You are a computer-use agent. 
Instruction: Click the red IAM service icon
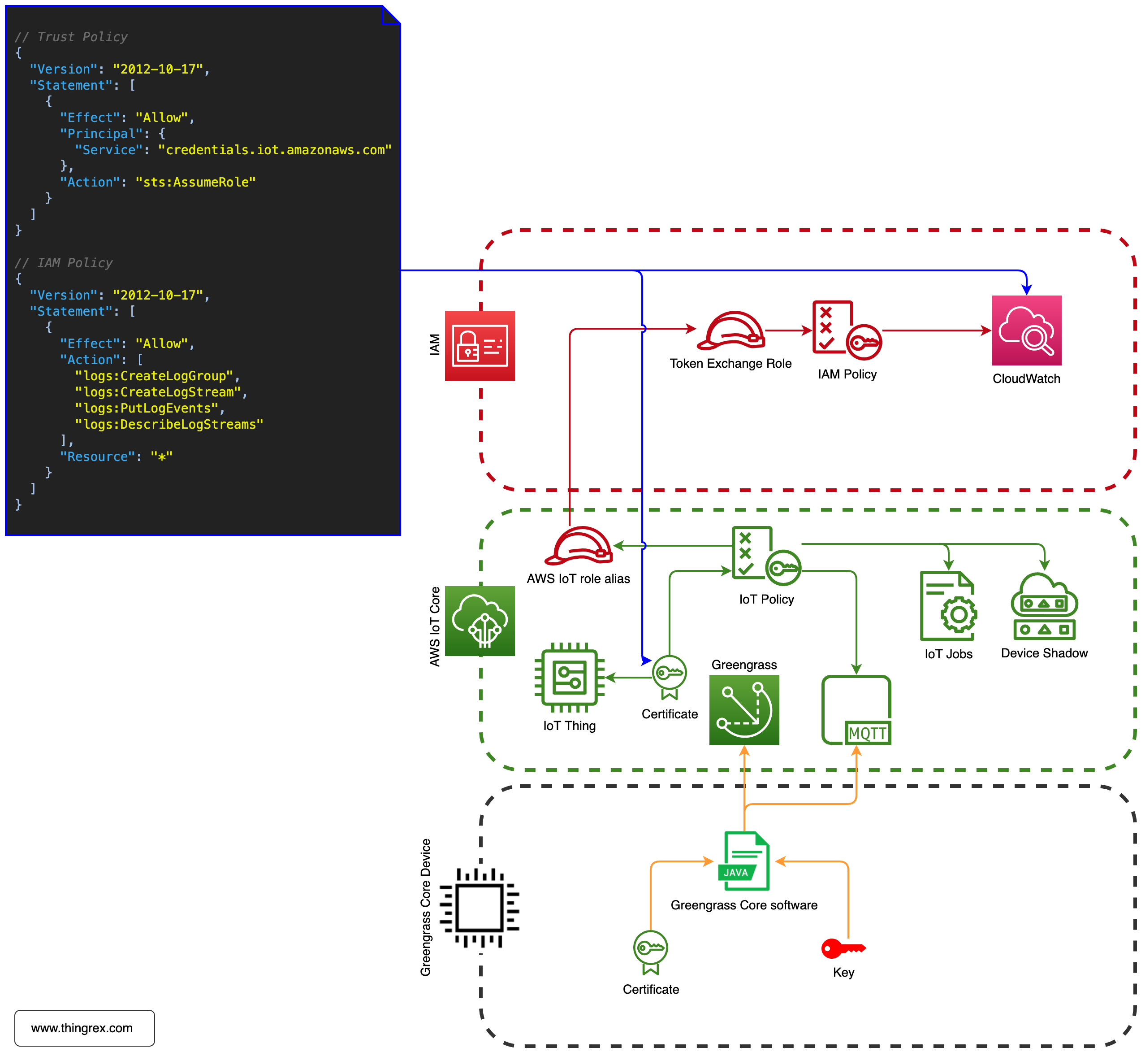[x=480, y=346]
